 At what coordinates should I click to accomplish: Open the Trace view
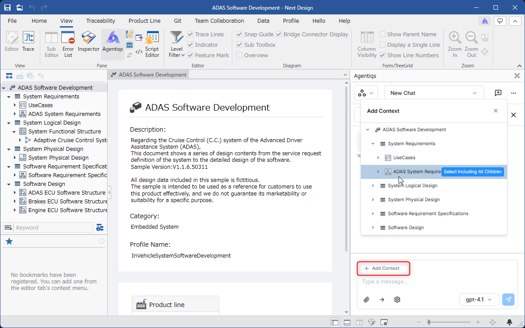(28, 42)
